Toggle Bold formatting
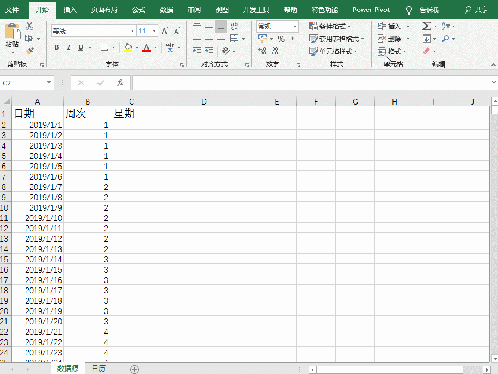The height and width of the screenshot is (374, 498). tap(57, 47)
